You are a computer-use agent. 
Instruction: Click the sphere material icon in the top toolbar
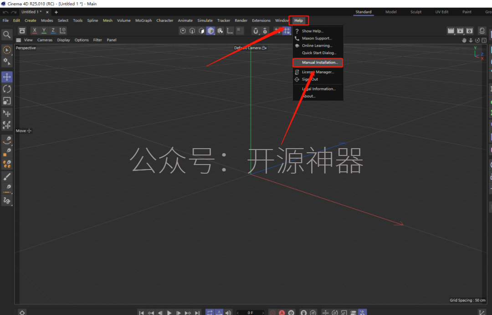pyautogui.click(x=482, y=31)
